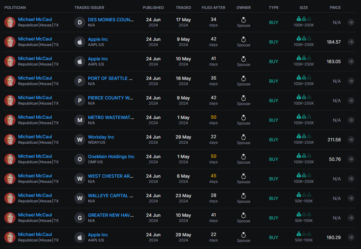Open PORT OF SEATTLE issuer link
361x249 pixels.
(110, 79)
